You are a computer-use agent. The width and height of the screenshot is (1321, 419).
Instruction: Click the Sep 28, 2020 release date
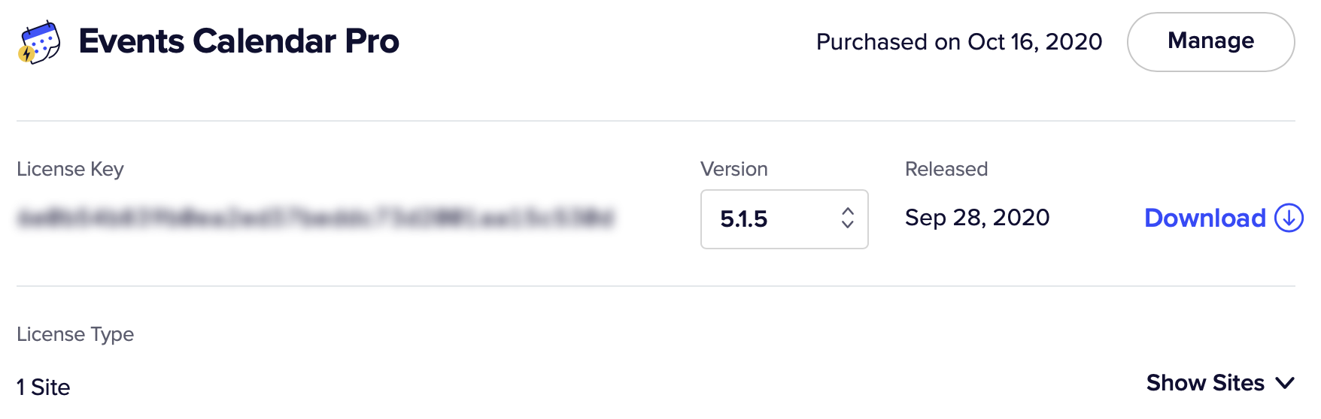point(977,218)
